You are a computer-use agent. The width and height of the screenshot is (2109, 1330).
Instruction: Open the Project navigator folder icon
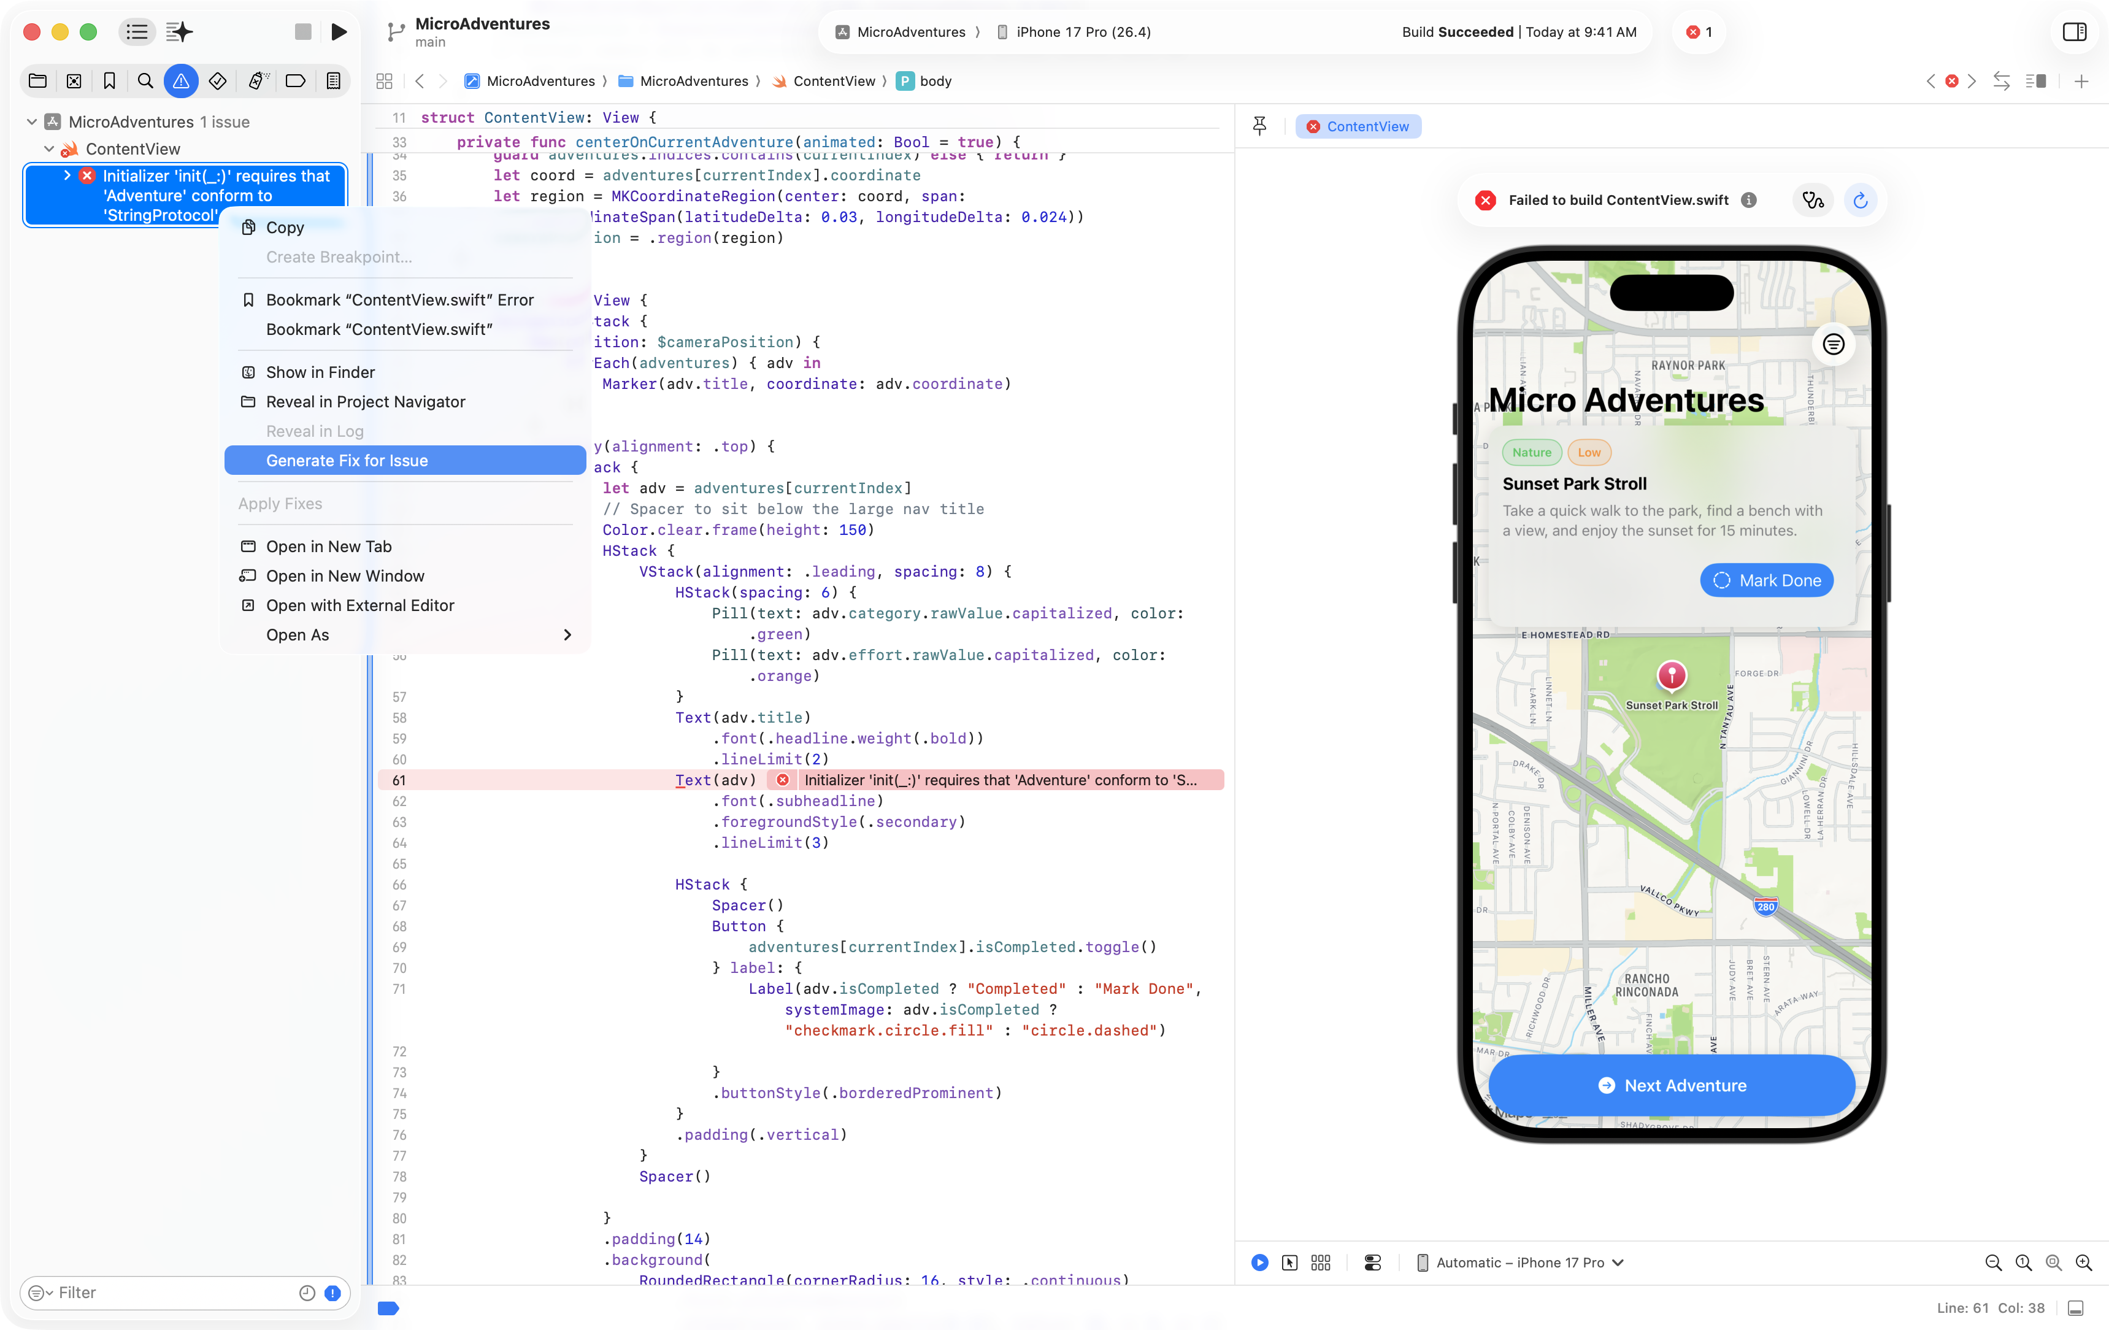(37, 82)
